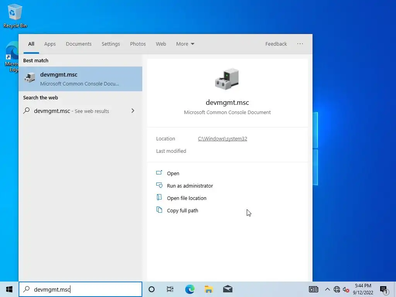Open the Action Center notifications icon

pos(384,290)
